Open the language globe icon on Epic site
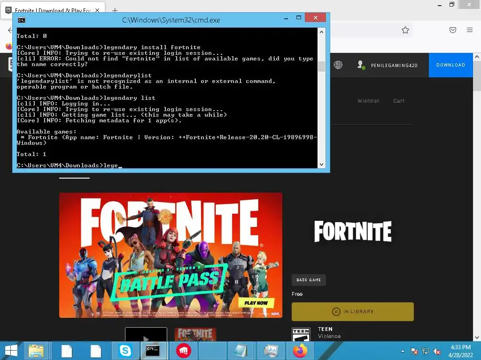The height and width of the screenshot is (360, 481). click(x=338, y=65)
